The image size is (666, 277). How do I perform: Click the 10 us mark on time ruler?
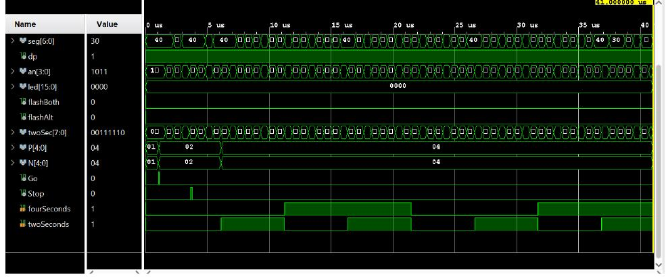[x=280, y=26]
